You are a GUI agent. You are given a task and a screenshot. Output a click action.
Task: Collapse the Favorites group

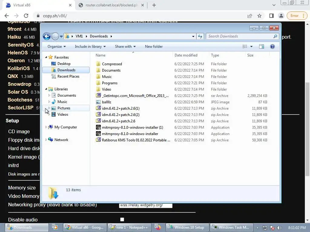click(46, 57)
